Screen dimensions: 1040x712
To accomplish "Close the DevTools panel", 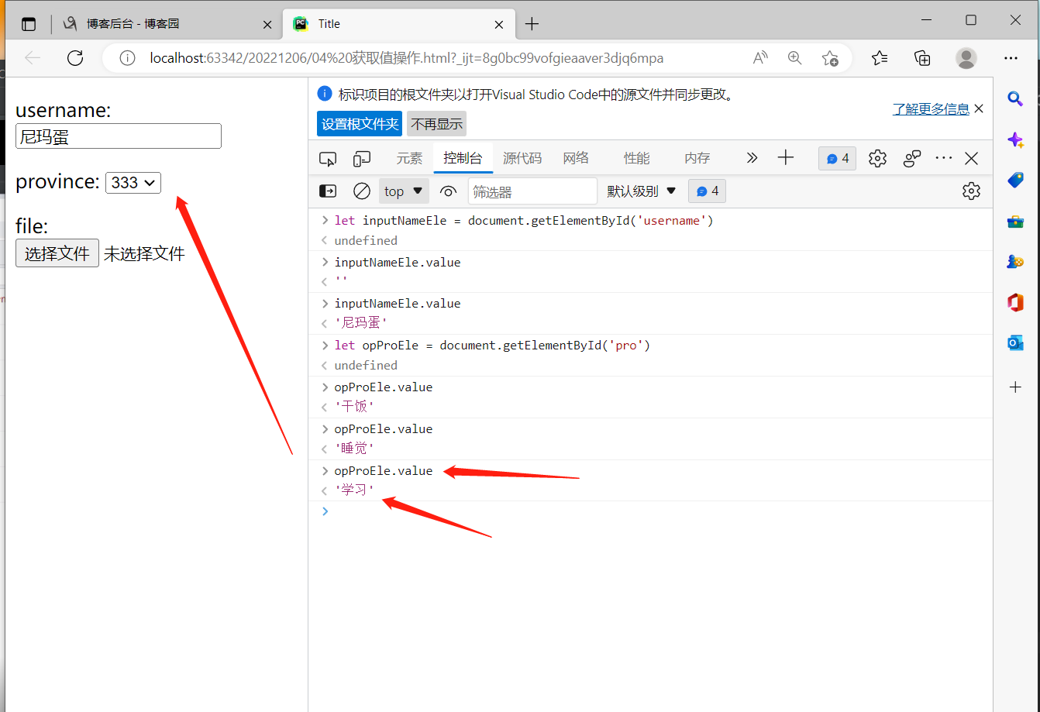I will [x=971, y=158].
